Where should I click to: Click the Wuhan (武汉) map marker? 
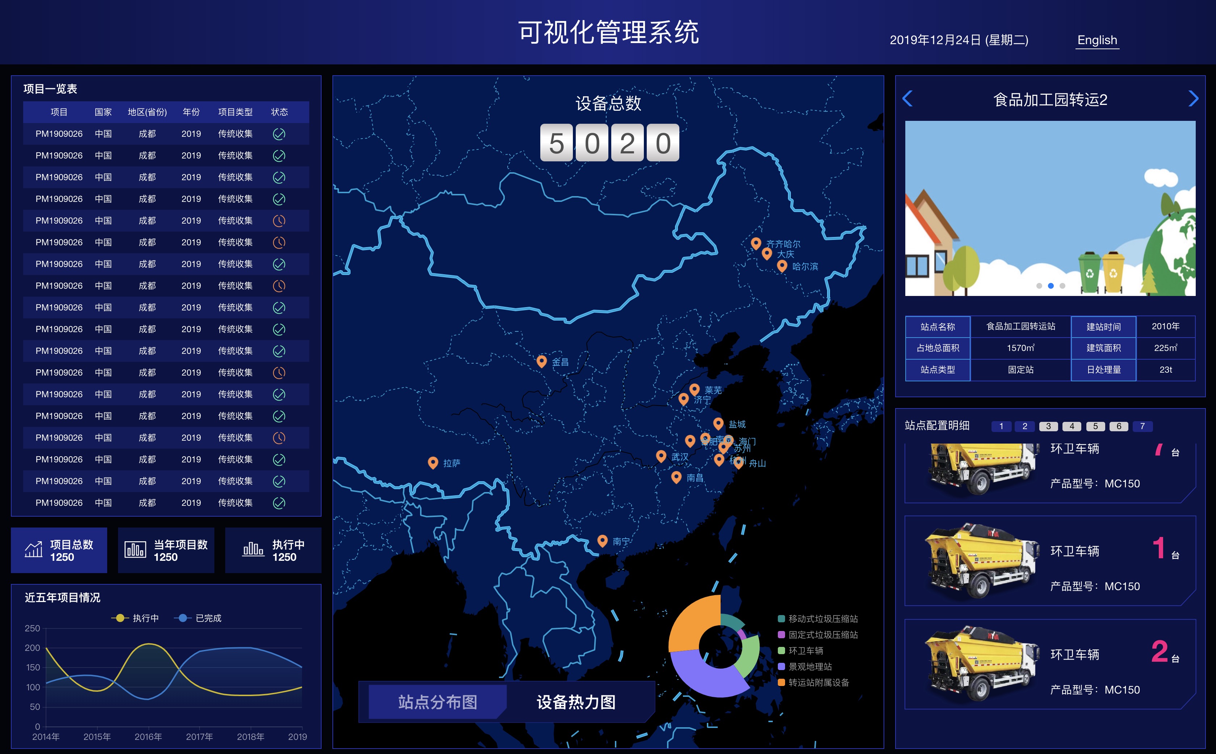click(x=661, y=455)
